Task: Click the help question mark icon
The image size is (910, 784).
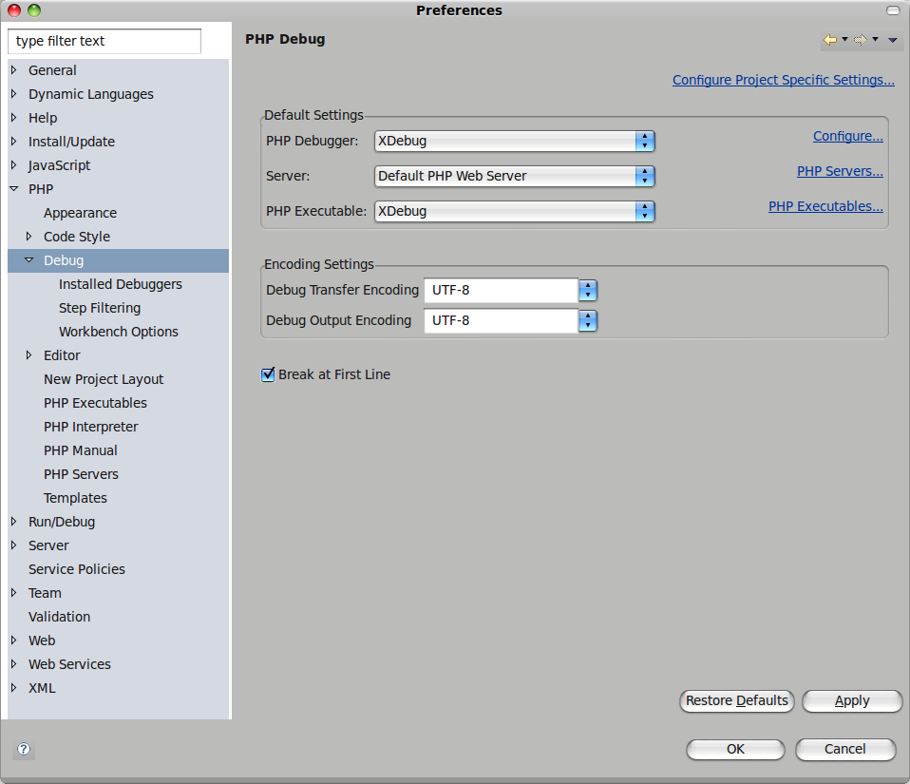Action: coord(24,749)
